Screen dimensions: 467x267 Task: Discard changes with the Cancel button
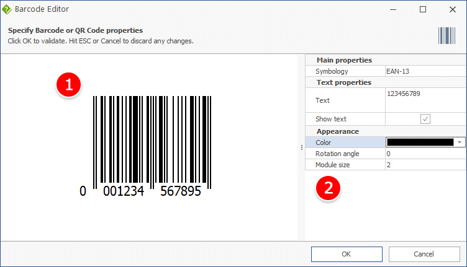click(424, 254)
